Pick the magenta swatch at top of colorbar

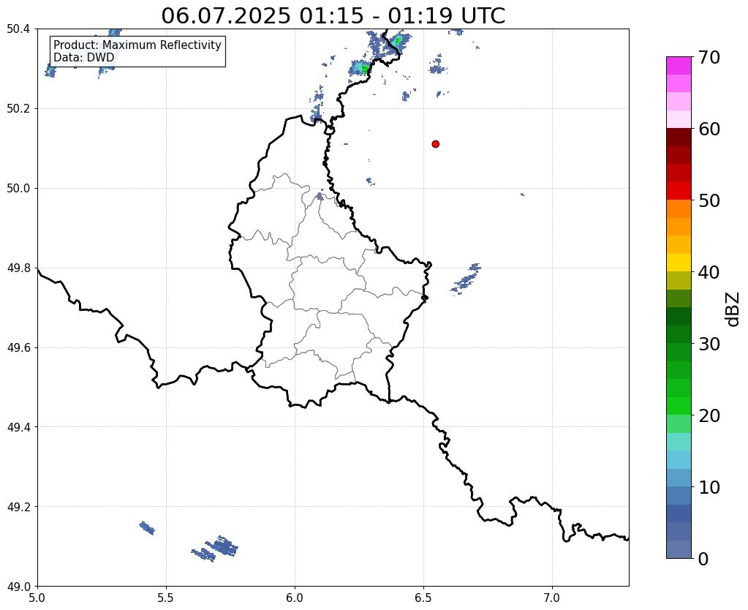point(679,66)
